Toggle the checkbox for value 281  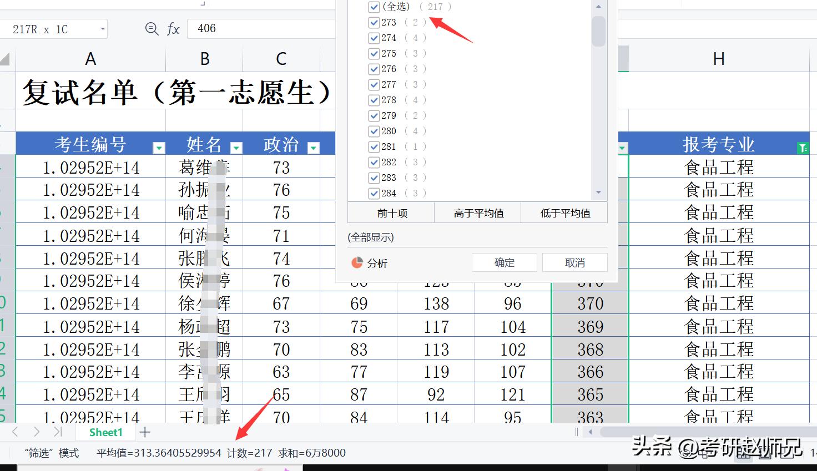tap(374, 146)
